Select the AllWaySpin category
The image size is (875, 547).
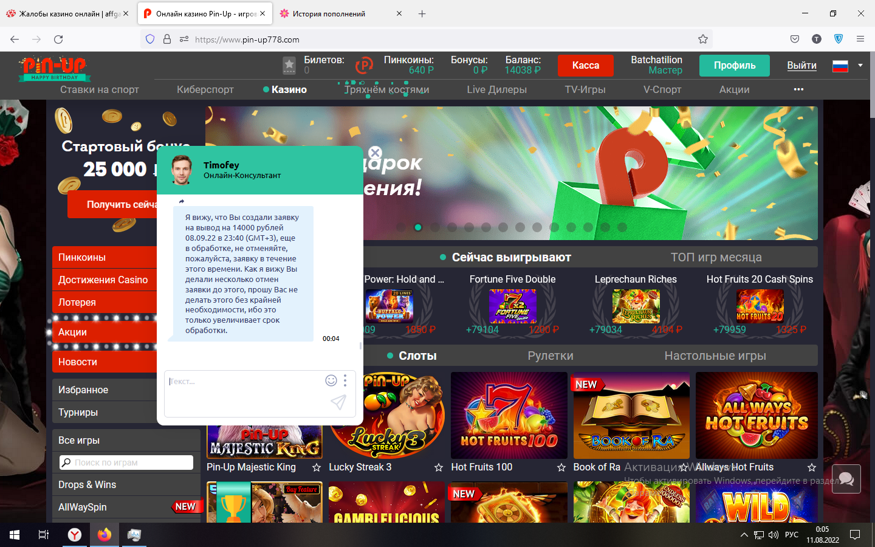pos(126,507)
